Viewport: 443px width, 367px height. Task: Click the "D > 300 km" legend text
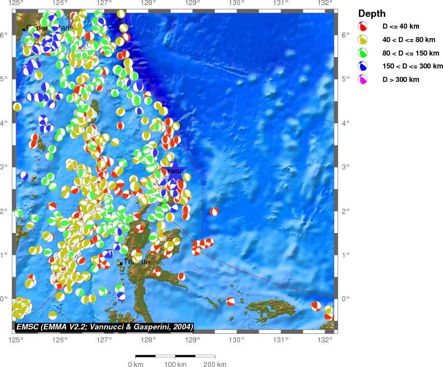(x=400, y=80)
